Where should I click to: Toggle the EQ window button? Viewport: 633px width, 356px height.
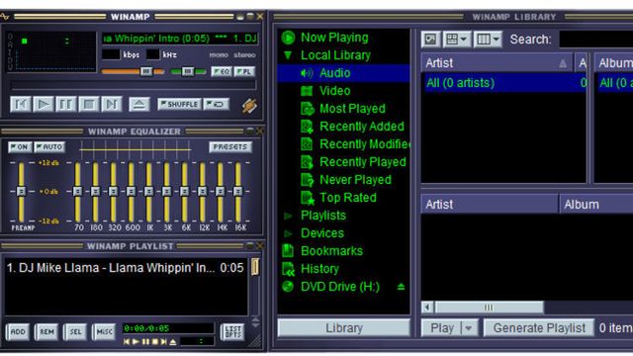[222, 72]
